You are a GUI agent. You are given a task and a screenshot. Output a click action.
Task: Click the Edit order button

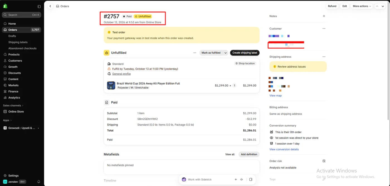point(345,6)
